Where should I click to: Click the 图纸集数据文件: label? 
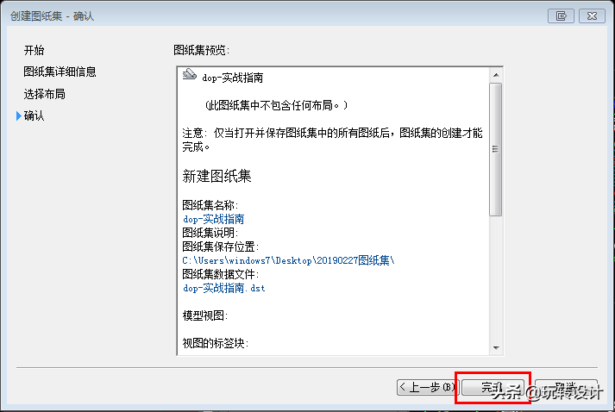click(221, 274)
